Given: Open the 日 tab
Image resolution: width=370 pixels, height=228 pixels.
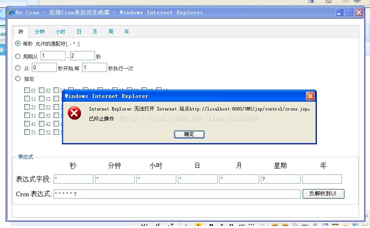Looking at the screenshot, I should coord(79,32).
